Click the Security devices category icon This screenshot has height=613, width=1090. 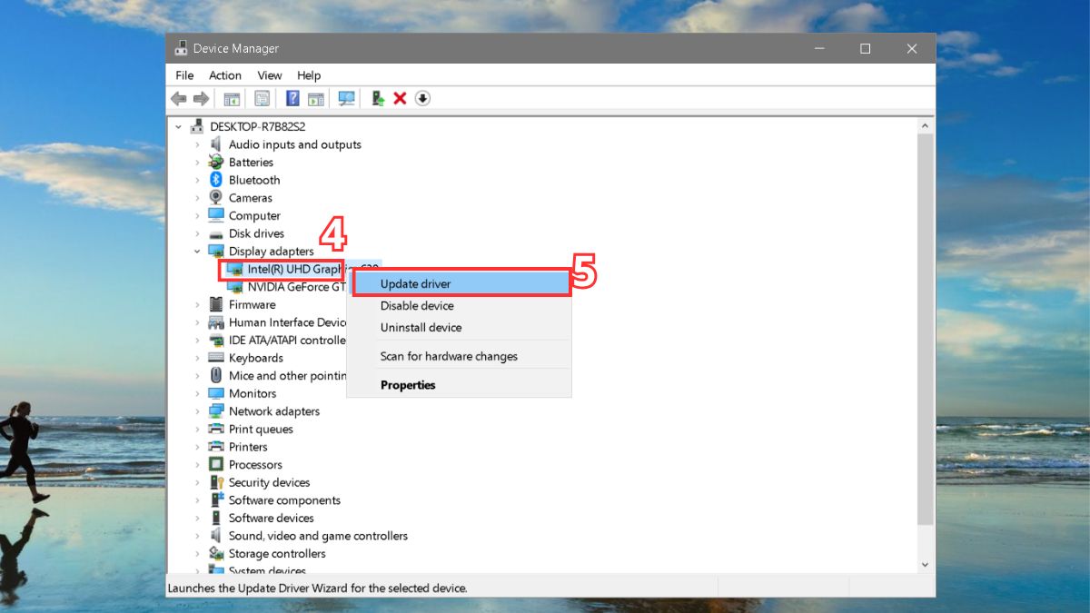click(216, 482)
